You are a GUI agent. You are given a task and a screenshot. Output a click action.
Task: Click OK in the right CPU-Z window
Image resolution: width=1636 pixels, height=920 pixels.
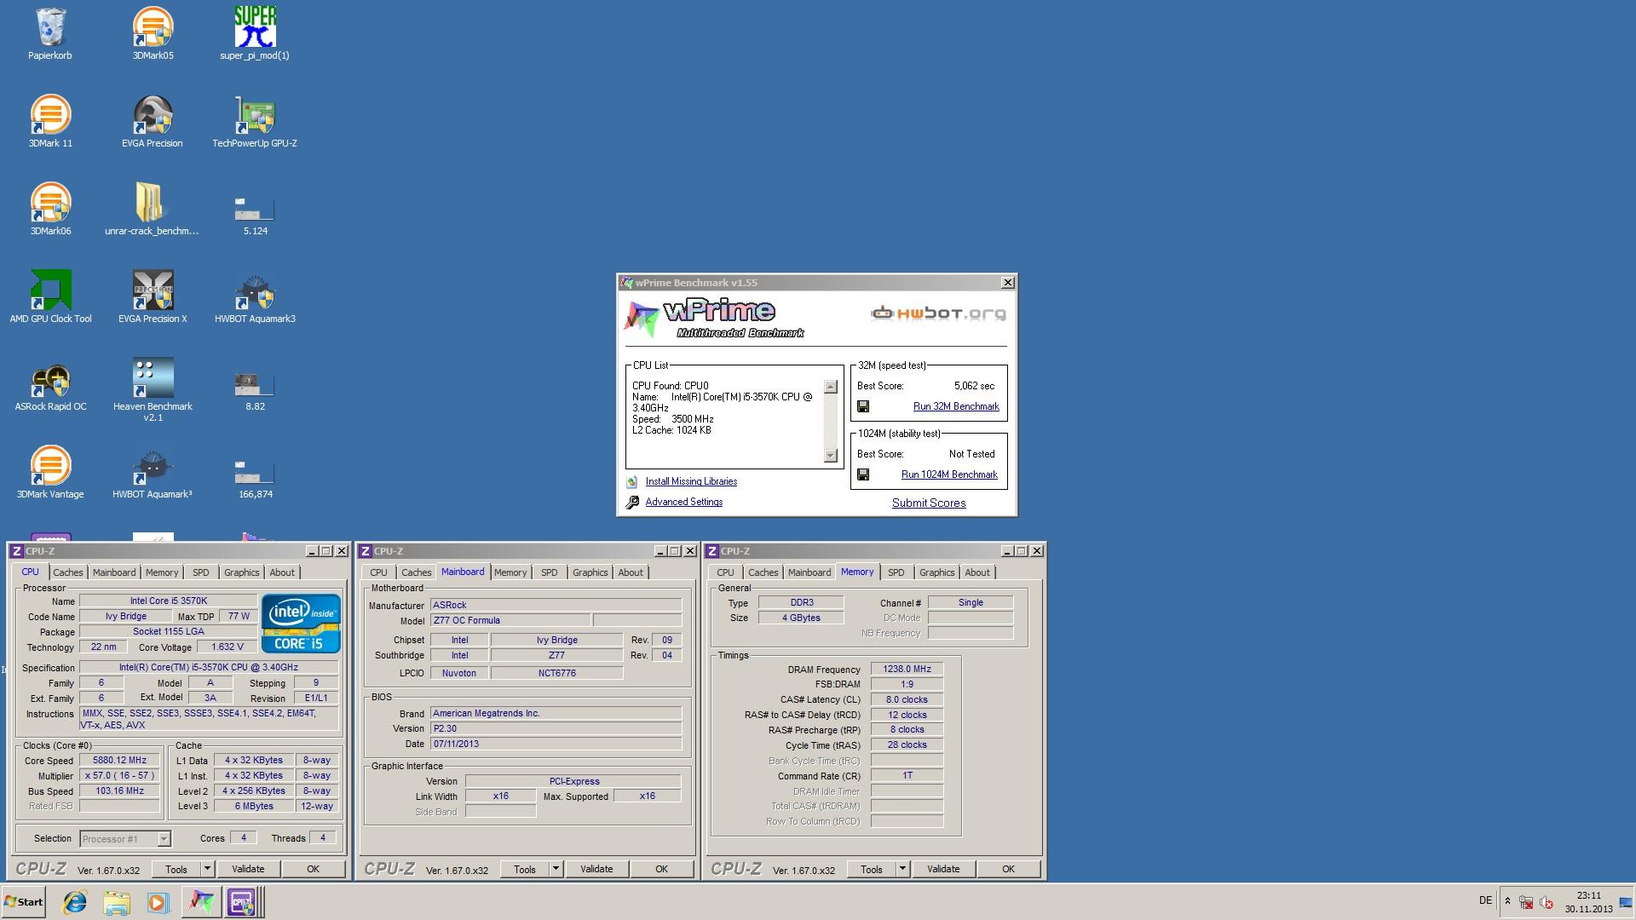click(1008, 870)
